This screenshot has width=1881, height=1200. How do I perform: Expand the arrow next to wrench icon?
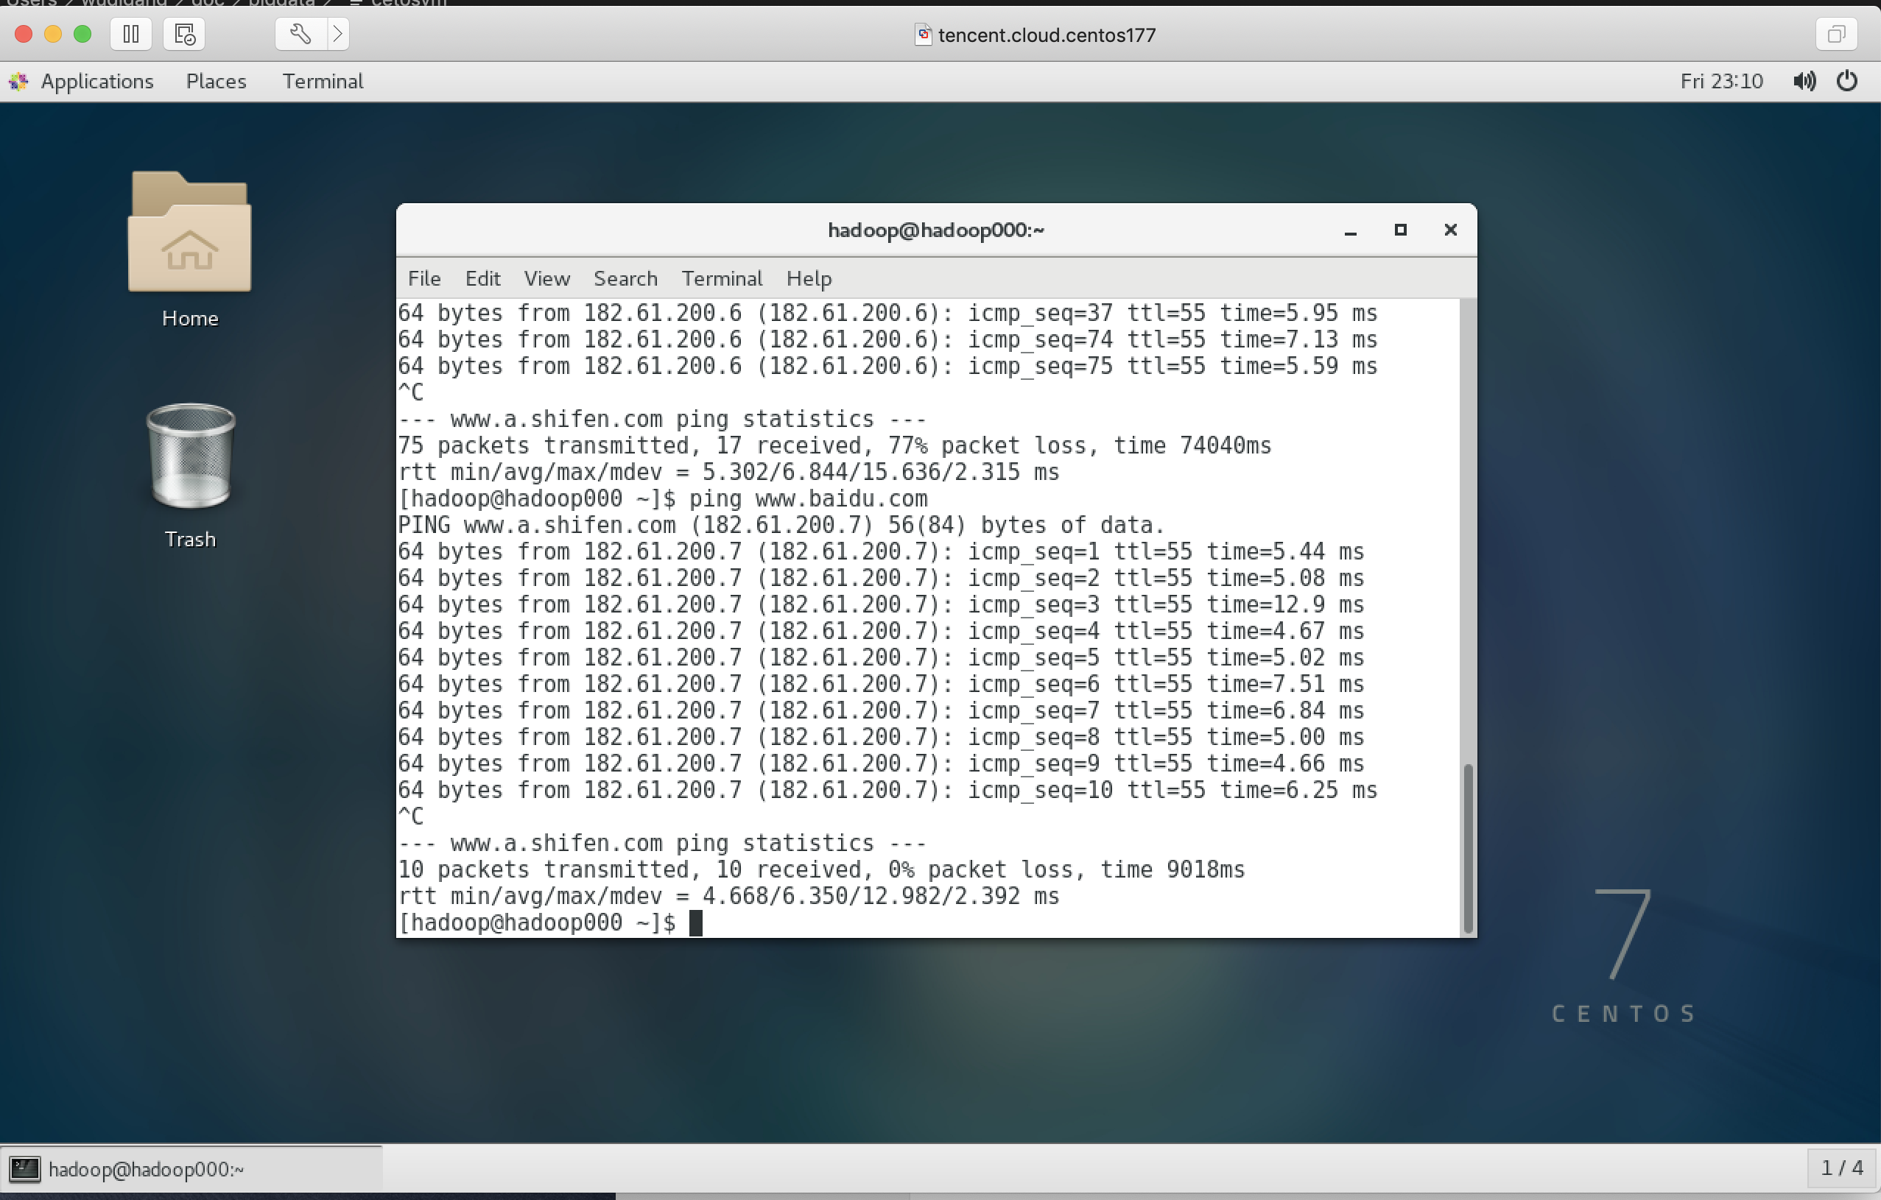(x=337, y=35)
